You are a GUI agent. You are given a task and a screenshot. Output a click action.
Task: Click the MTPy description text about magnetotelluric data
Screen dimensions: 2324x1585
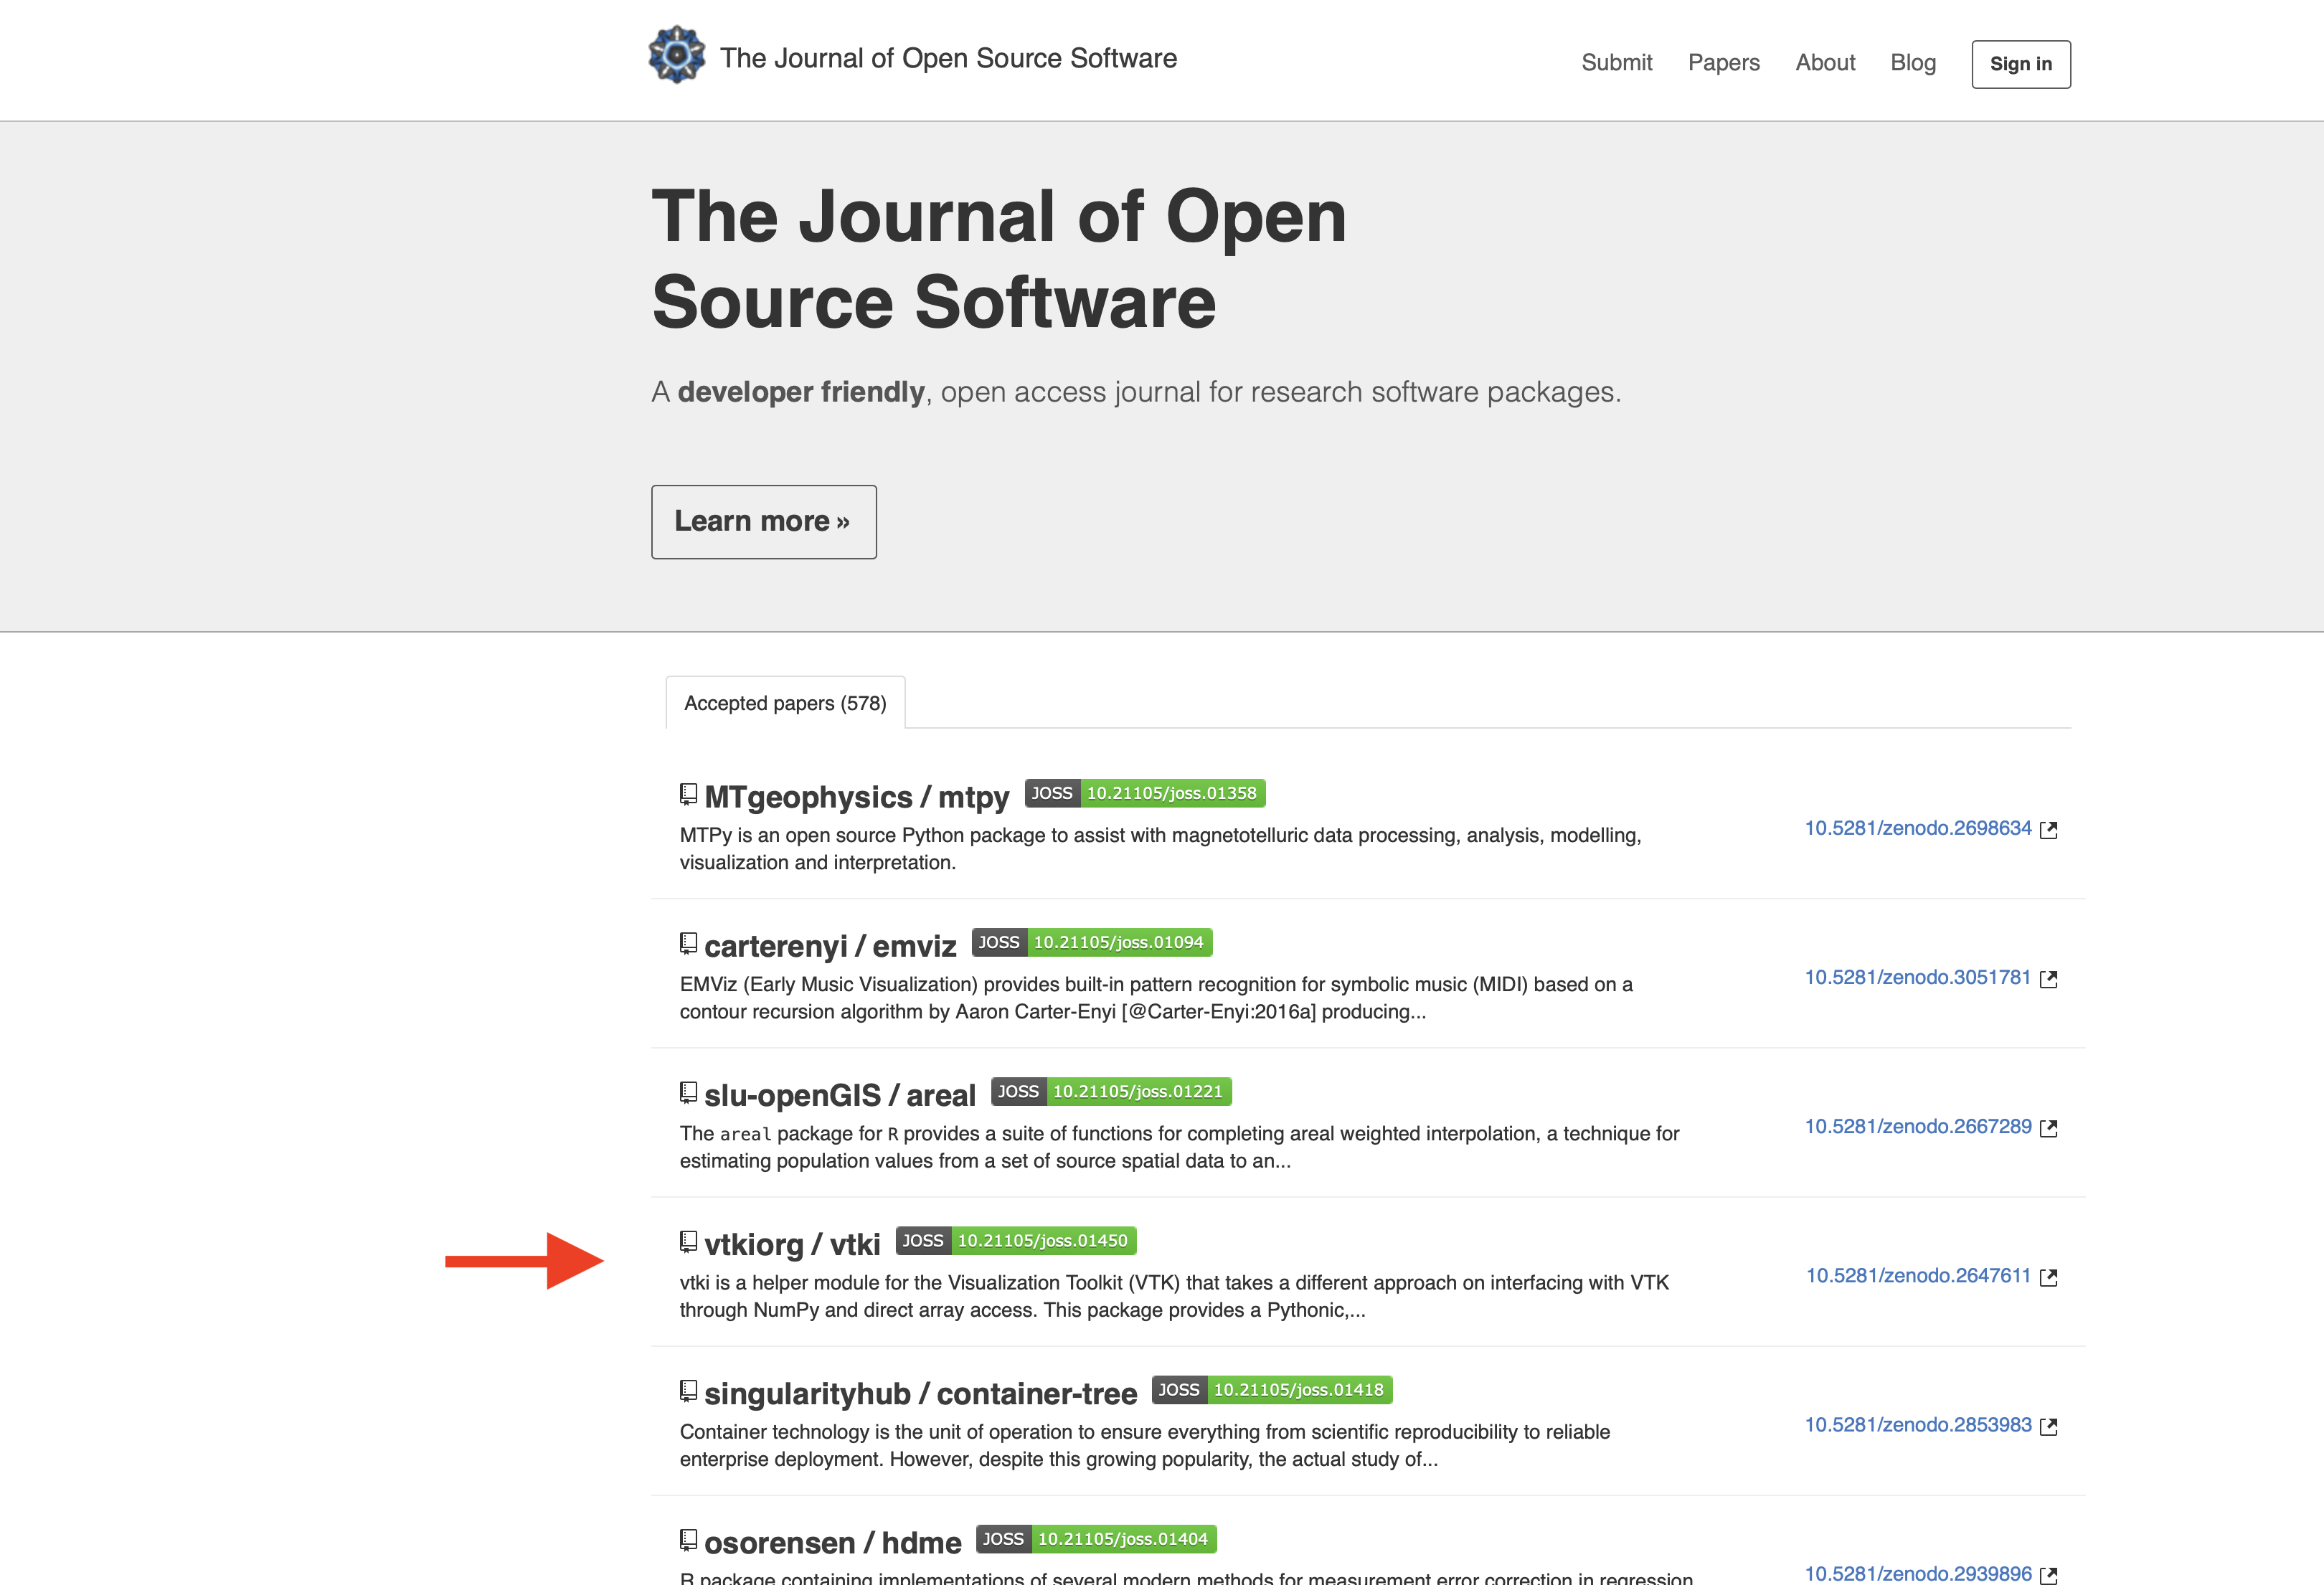[x=1160, y=849]
